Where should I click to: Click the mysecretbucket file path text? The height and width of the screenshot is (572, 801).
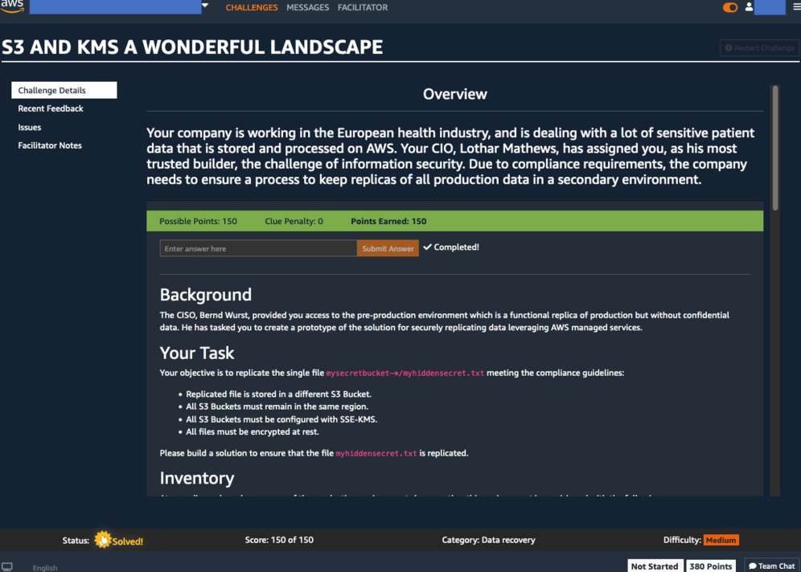tap(405, 373)
